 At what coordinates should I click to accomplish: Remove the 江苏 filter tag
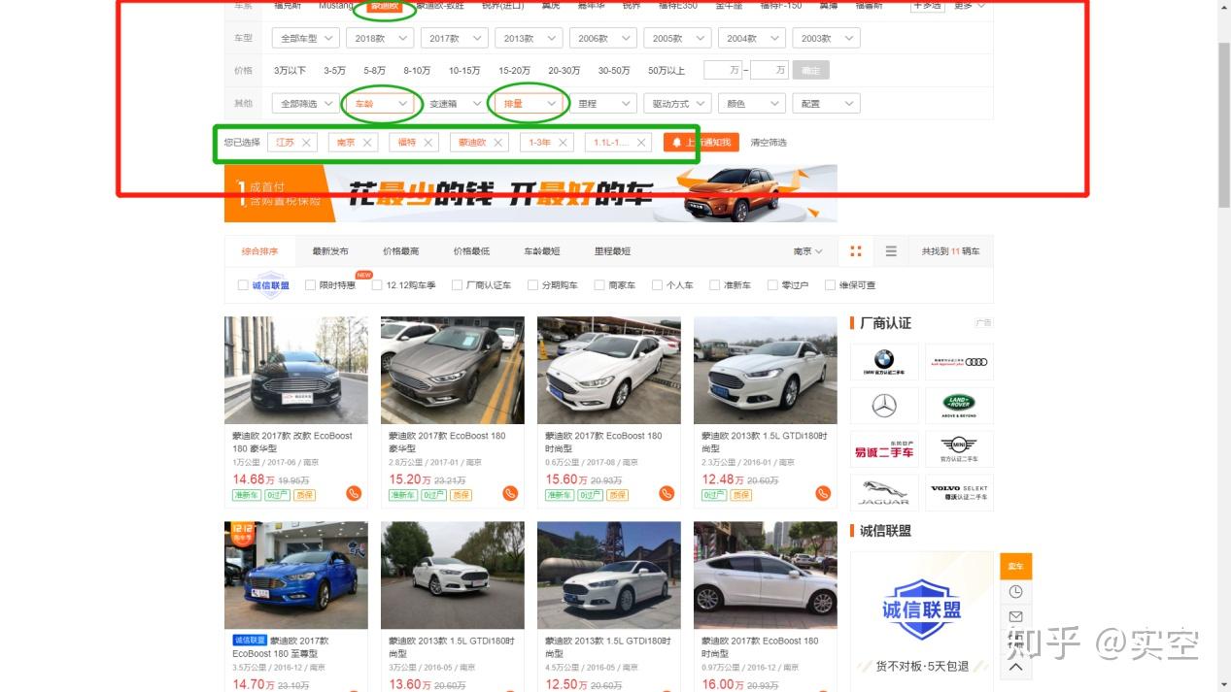(306, 143)
